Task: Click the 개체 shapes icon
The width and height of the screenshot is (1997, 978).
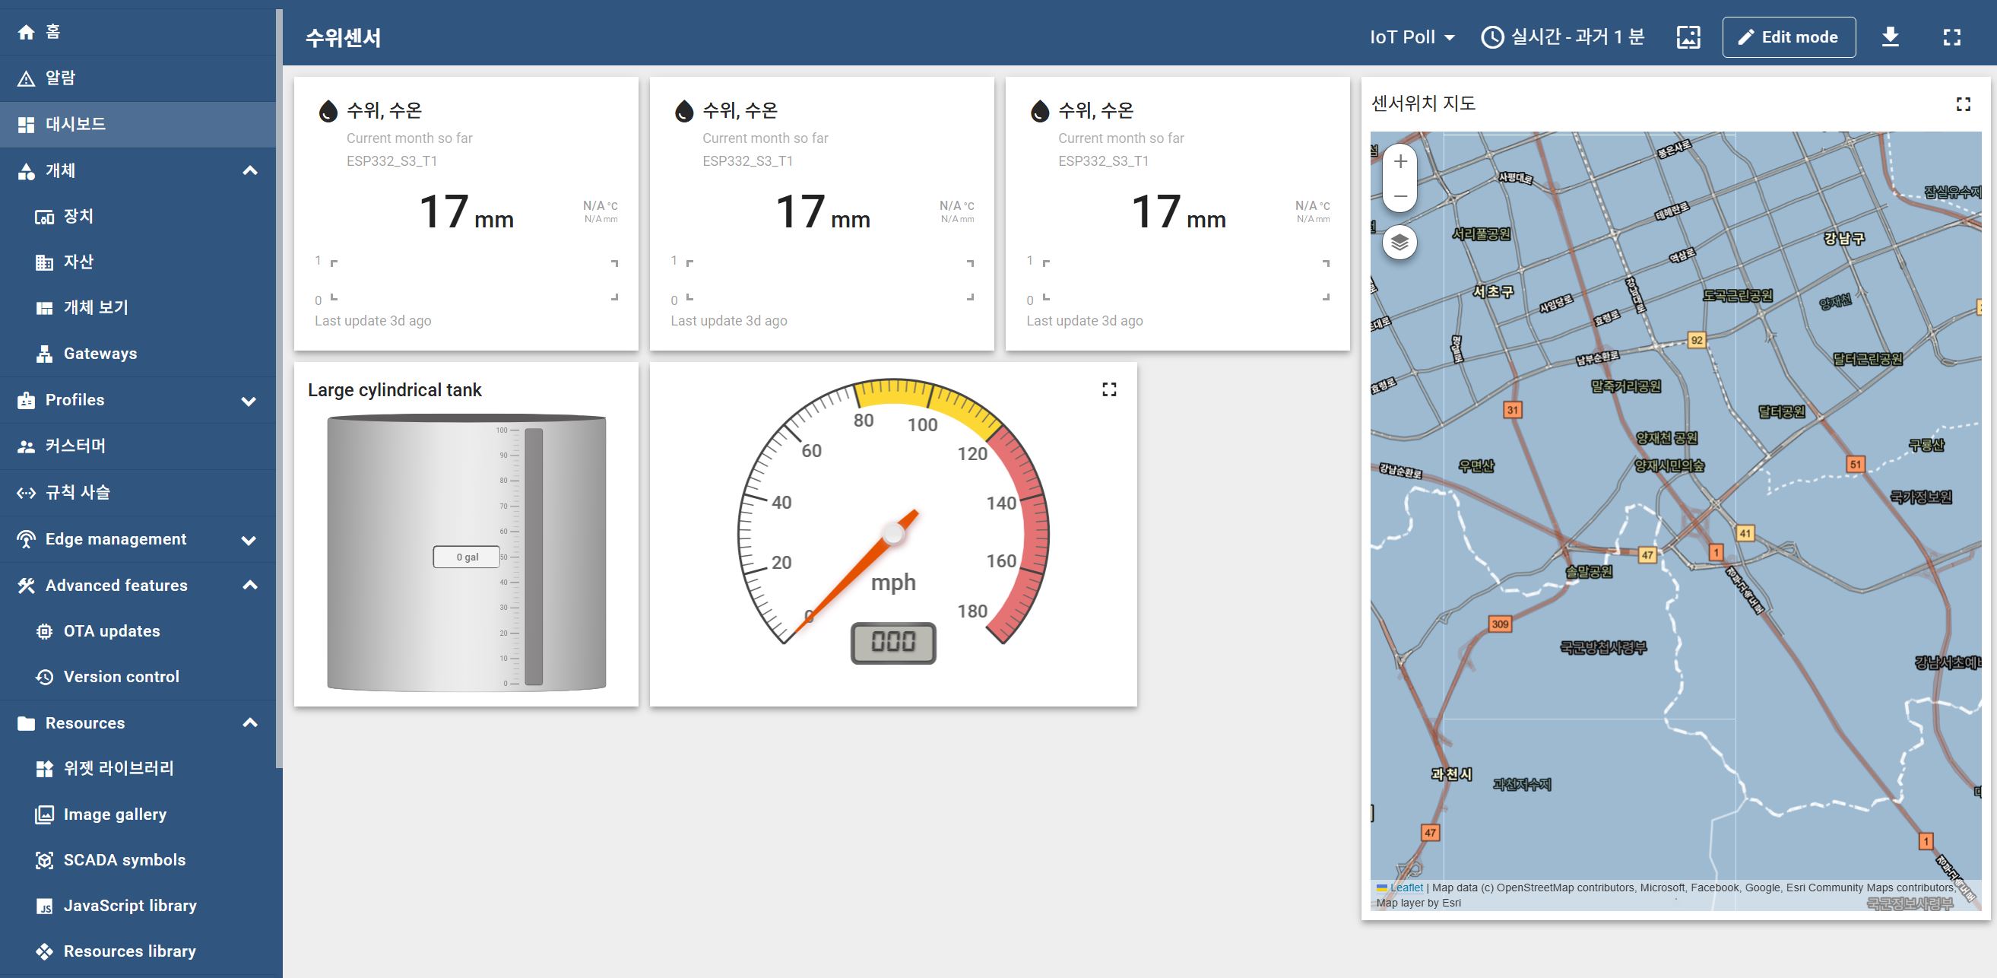Action: tap(27, 170)
